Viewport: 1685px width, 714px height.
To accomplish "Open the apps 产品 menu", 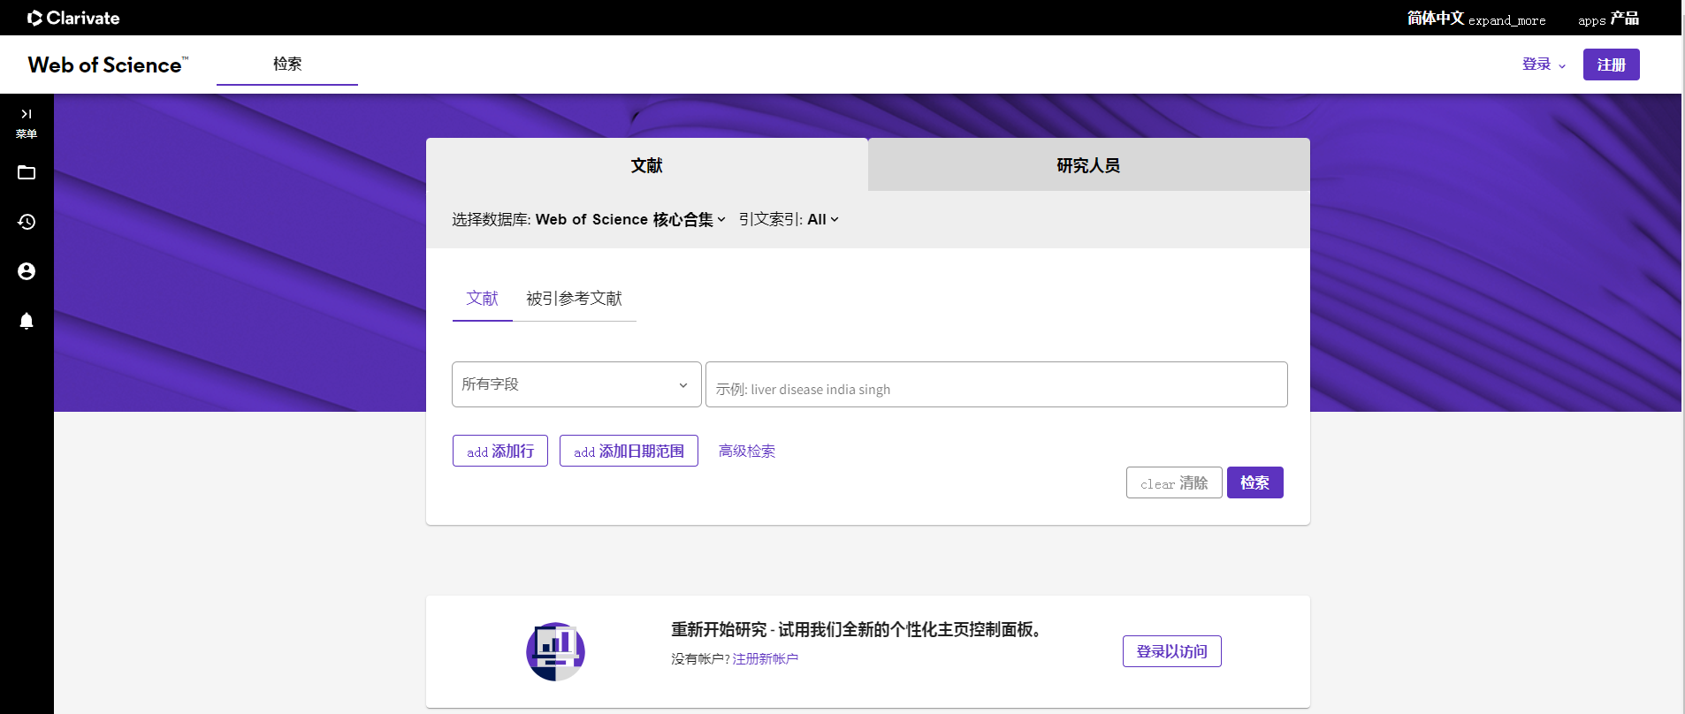I will (x=1608, y=19).
